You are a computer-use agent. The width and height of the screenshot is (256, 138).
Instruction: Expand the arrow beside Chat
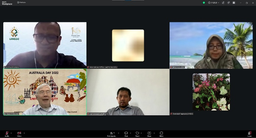131,133
